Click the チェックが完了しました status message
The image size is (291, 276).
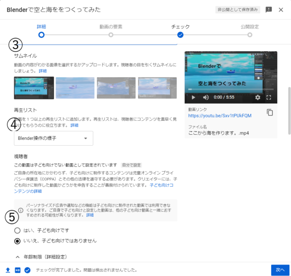tap(86, 270)
